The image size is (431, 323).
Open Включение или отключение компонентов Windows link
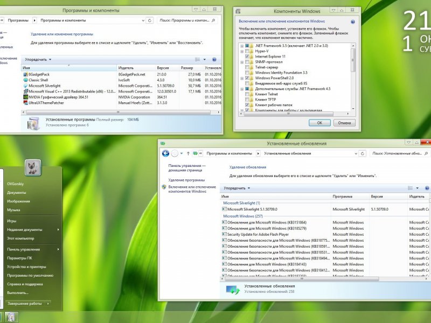(192, 189)
